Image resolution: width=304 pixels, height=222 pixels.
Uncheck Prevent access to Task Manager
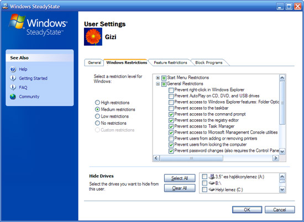171,126
